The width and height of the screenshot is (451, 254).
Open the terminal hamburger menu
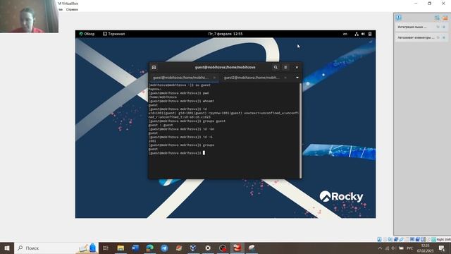click(285, 68)
